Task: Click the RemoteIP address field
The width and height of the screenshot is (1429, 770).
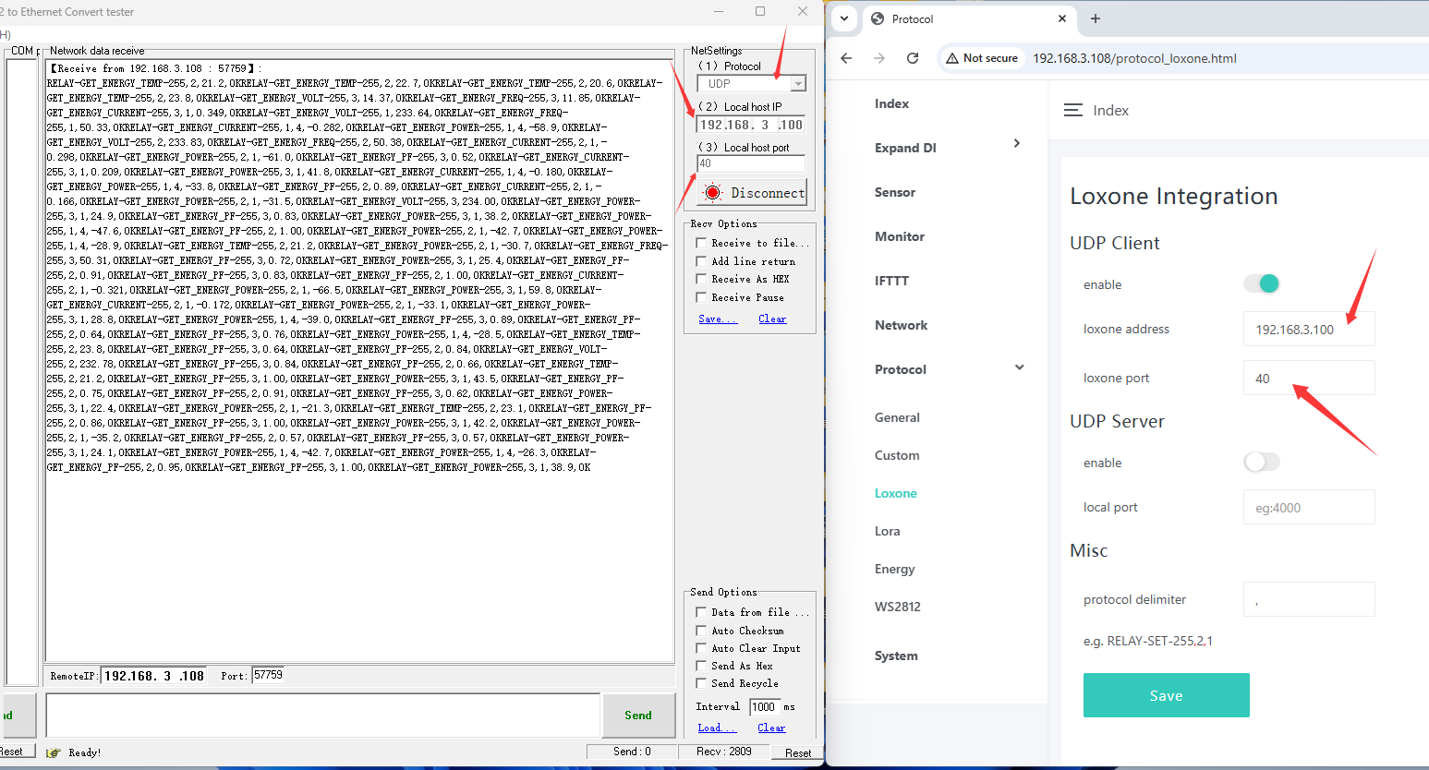Action: tap(153, 676)
